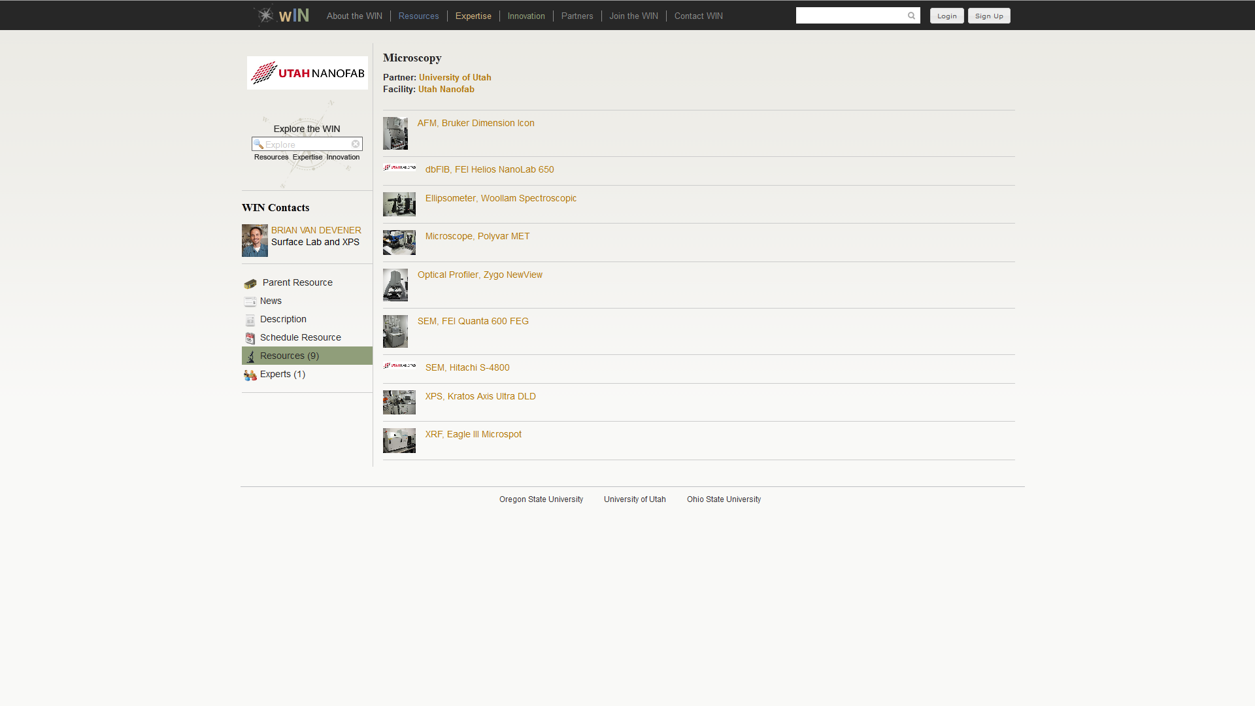Screen dimensions: 1255x706
Task: Click the Schedule Resource calendar icon
Action: click(250, 338)
